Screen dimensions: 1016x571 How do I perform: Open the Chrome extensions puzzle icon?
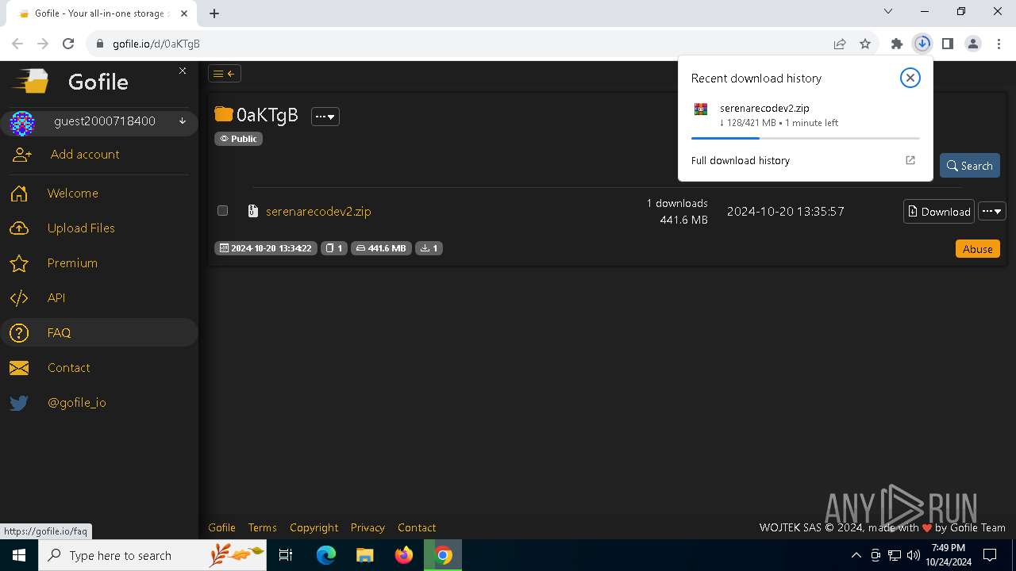[897, 44]
